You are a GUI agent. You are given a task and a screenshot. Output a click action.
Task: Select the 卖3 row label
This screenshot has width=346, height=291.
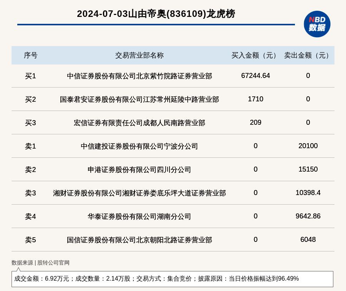(30, 193)
